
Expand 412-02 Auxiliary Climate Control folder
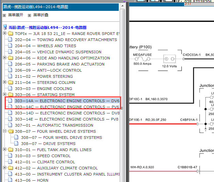[4, 167]
